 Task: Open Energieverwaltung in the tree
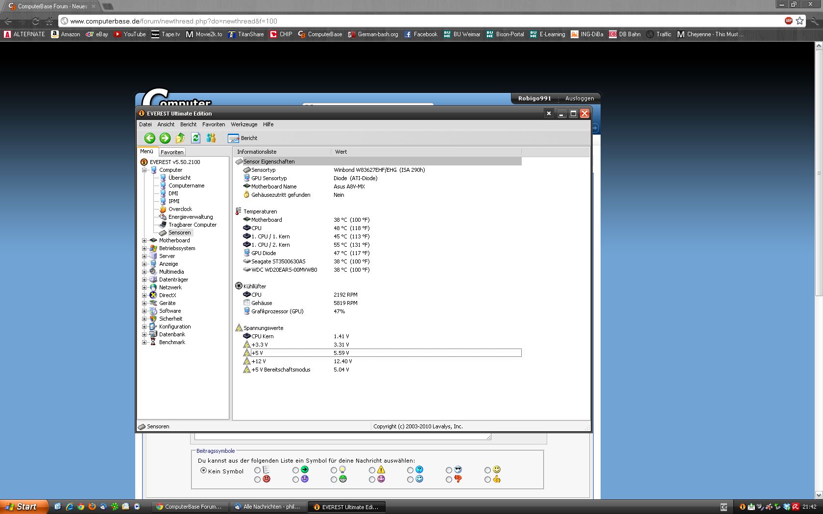(x=191, y=217)
